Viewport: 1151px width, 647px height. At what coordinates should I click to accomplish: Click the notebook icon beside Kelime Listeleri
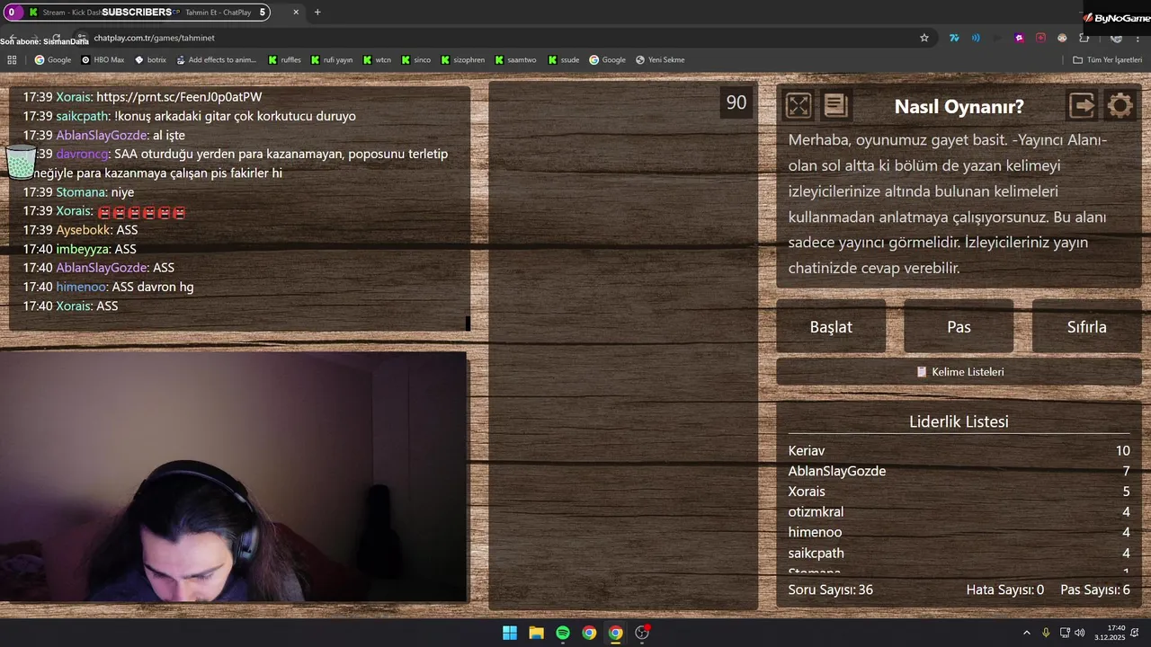pyautogui.click(x=922, y=372)
